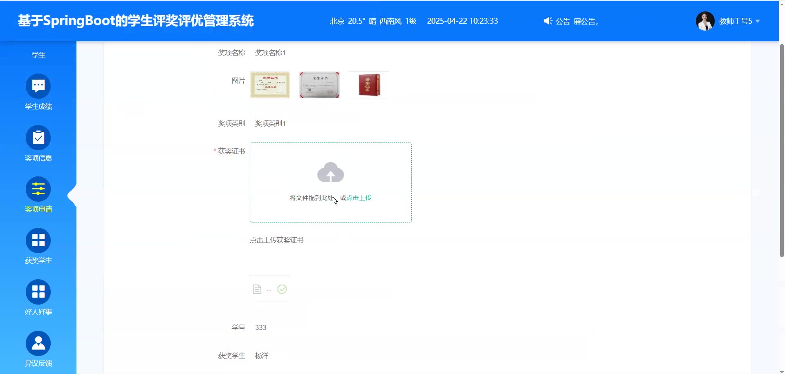Screen dimensions: 785x374
Task: Click the announcement speaker icon
Action: click(548, 21)
